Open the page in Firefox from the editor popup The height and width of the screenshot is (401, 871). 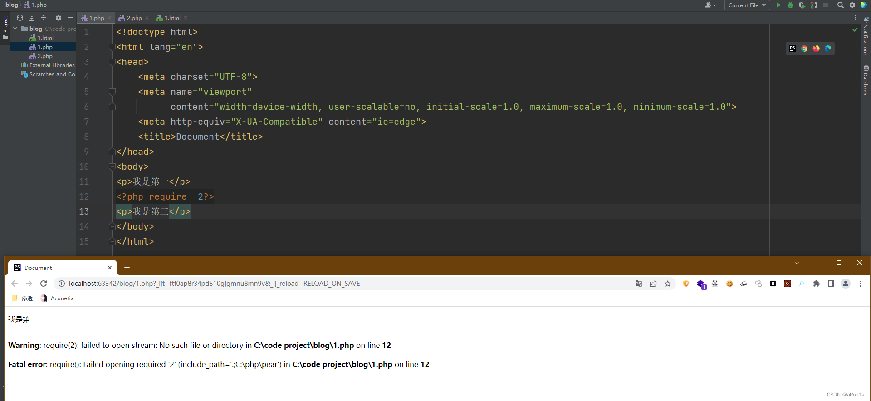coord(816,49)
